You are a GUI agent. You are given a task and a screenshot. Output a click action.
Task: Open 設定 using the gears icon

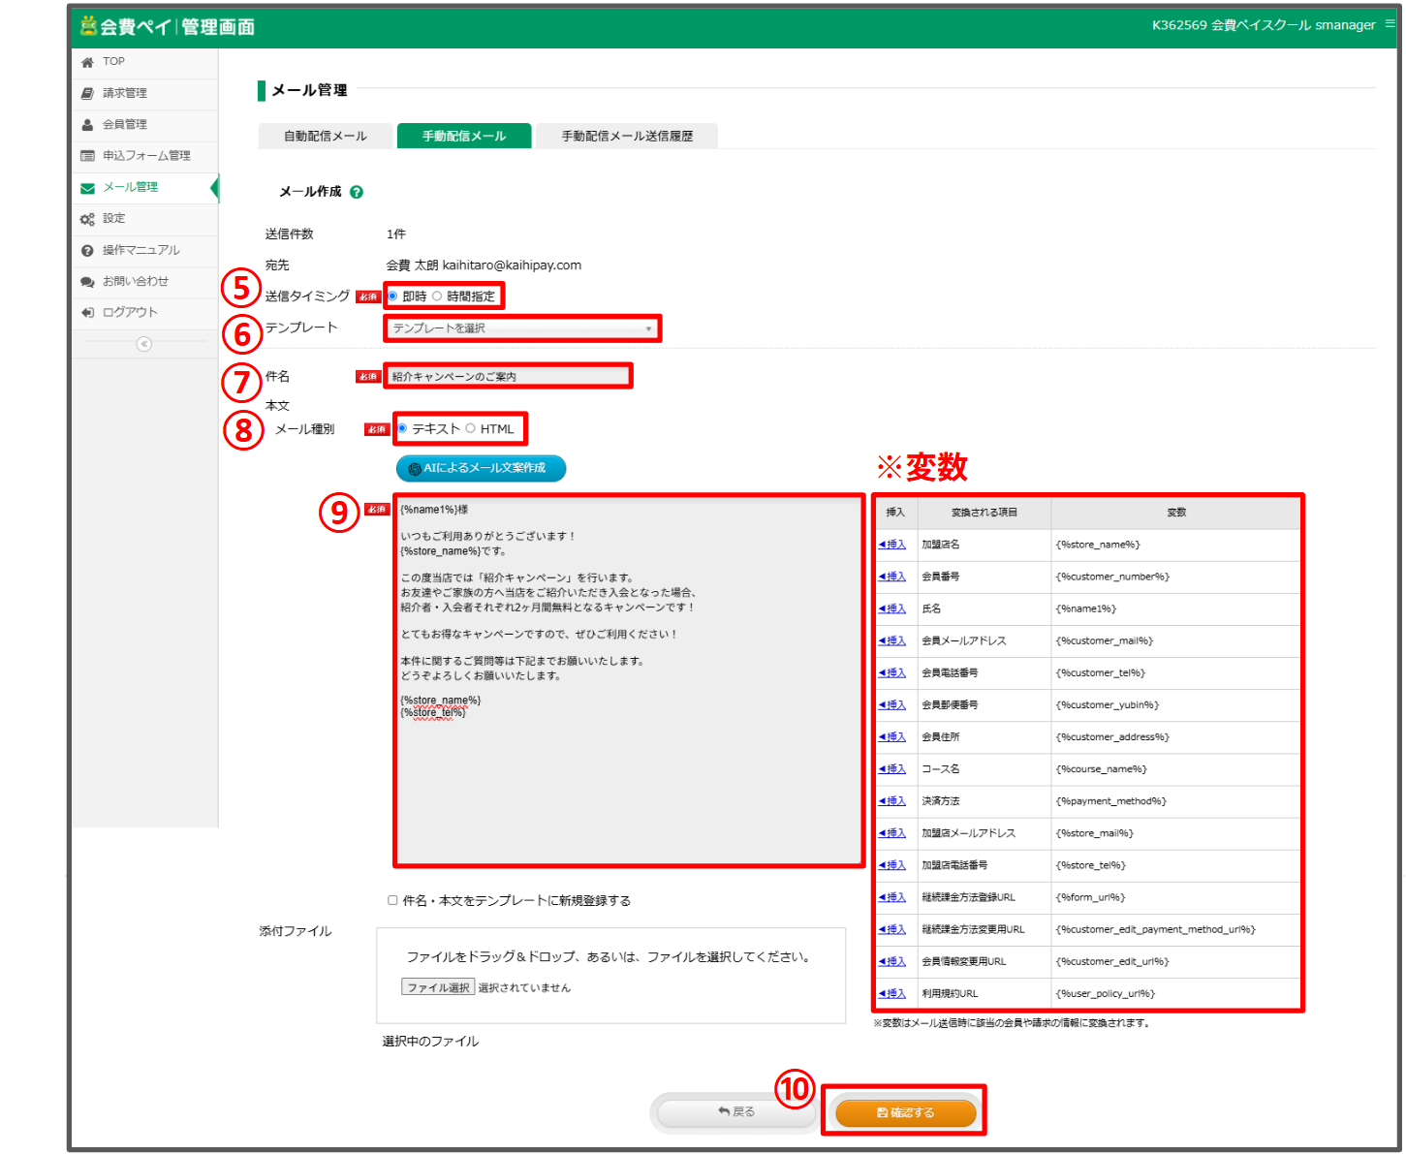coord(87,219)
